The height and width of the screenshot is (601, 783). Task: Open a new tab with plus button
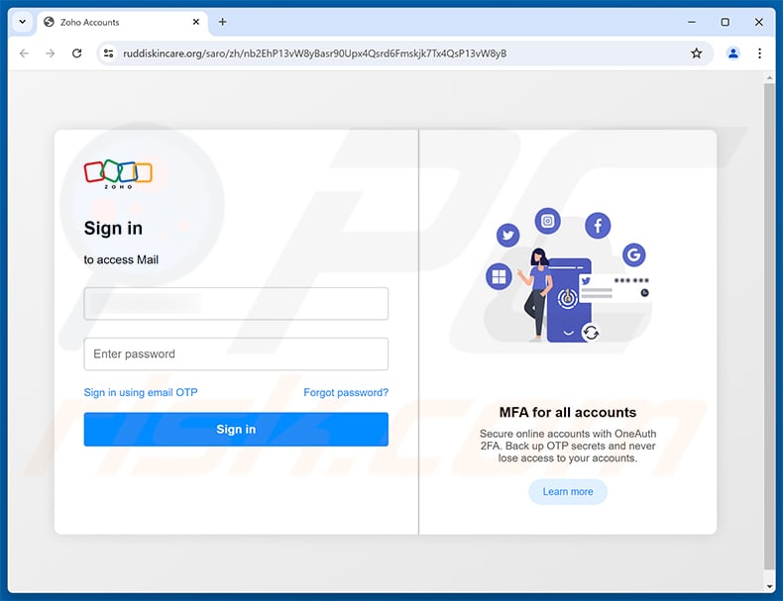pyautogui.click(x=222, y=22)
